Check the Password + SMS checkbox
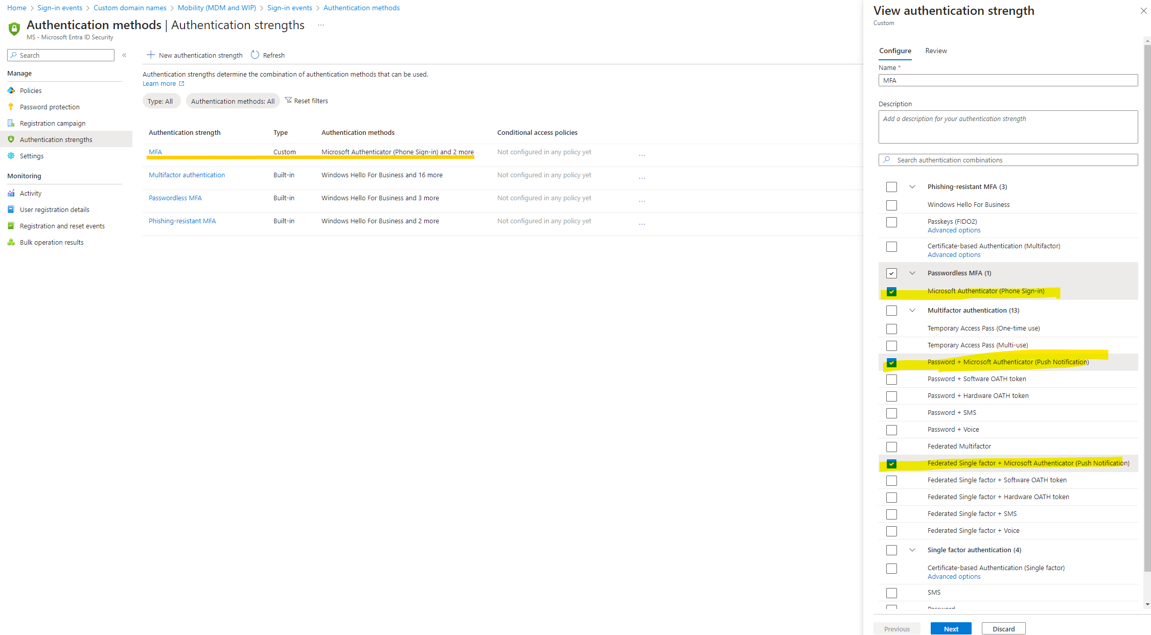This screenshot has width=1151, height=635. pos(892,413)
